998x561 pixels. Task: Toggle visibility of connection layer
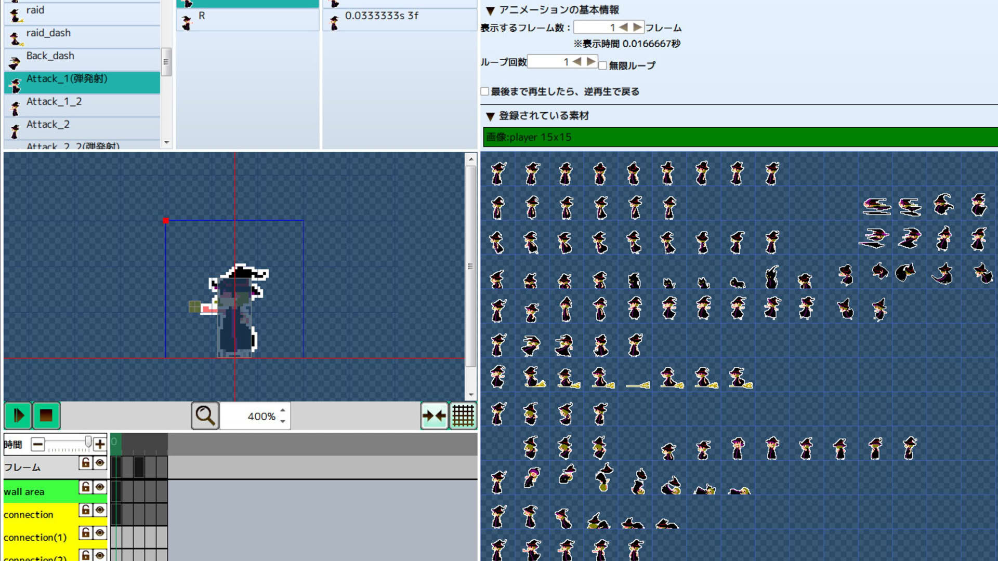pyautogui.click(x=100, y=510)
